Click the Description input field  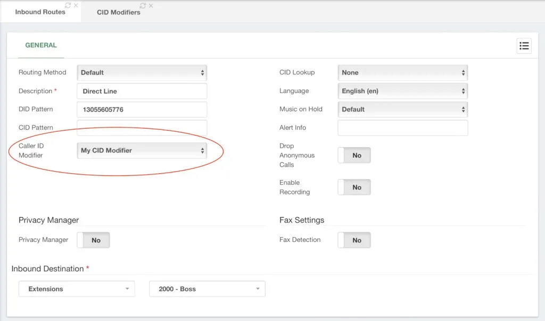[142, 91]
